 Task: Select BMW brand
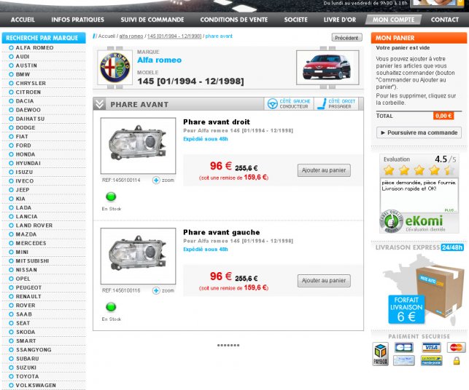tap(23, 74)
